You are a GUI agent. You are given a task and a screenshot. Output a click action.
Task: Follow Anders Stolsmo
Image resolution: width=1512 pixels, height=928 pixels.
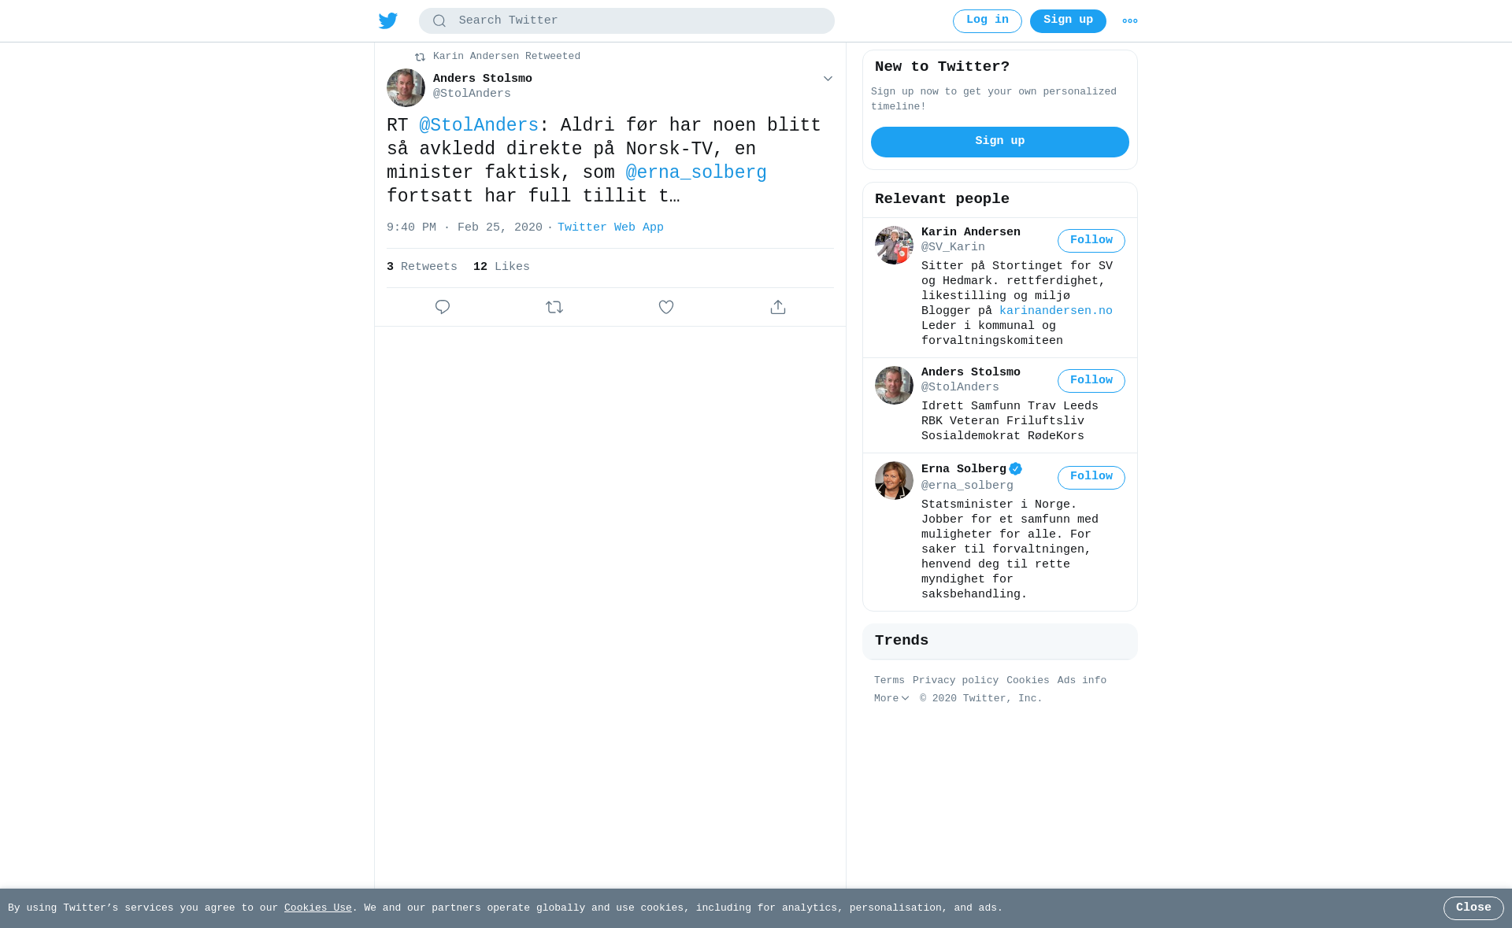(x=1091, y=381)
